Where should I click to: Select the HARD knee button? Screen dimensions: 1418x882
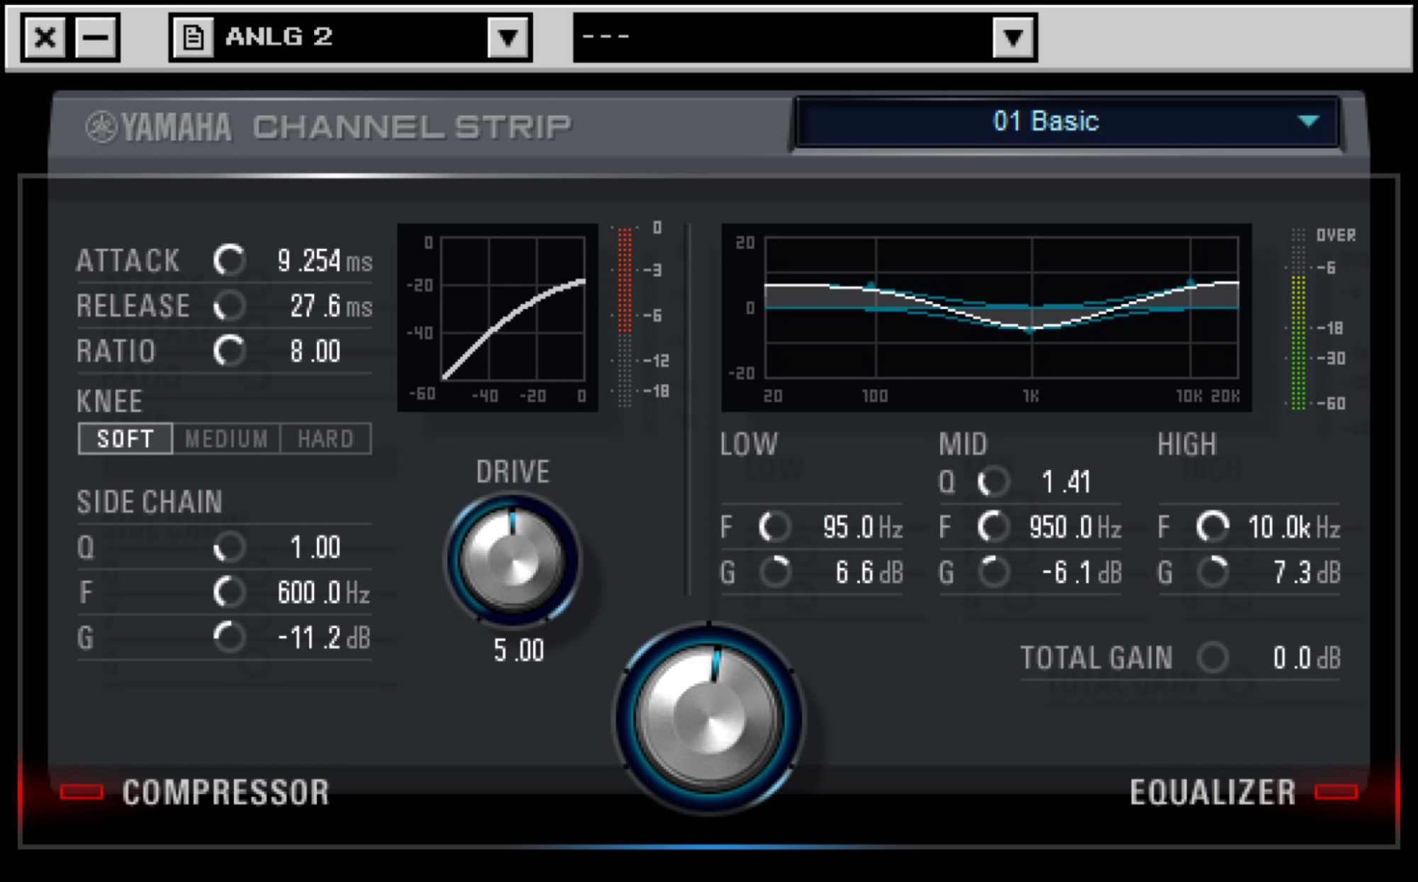[325, 439]
